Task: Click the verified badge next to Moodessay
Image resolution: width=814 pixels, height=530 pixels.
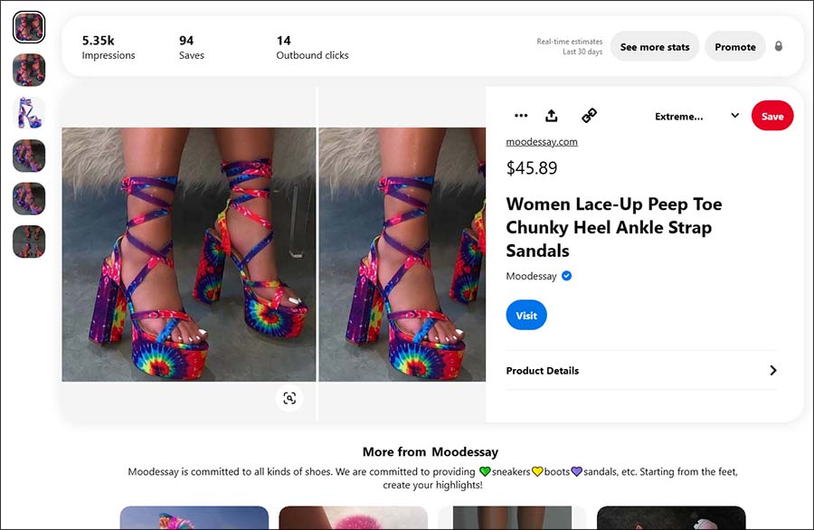Action: [567, 276]
